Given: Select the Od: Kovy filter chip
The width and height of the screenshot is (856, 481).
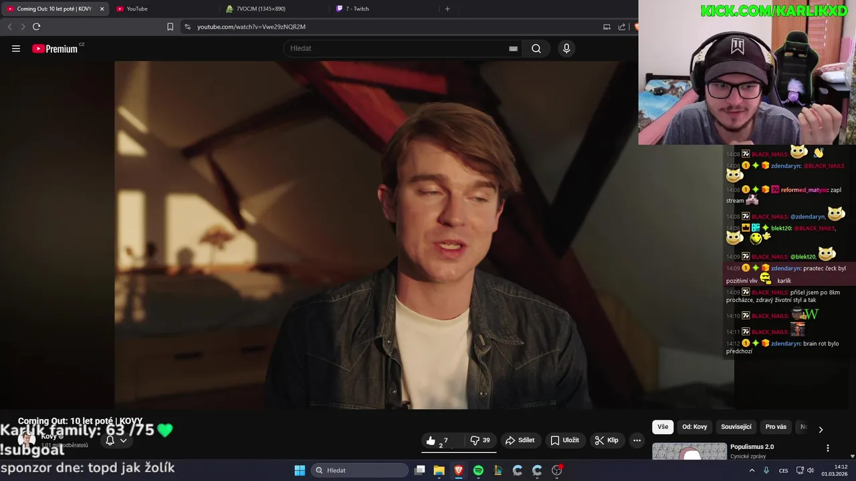Looking at the screenshot, I should click(694, 427).
